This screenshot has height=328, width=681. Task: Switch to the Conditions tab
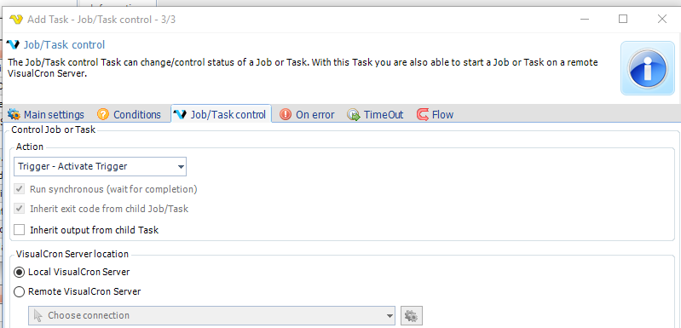(129, 114)
